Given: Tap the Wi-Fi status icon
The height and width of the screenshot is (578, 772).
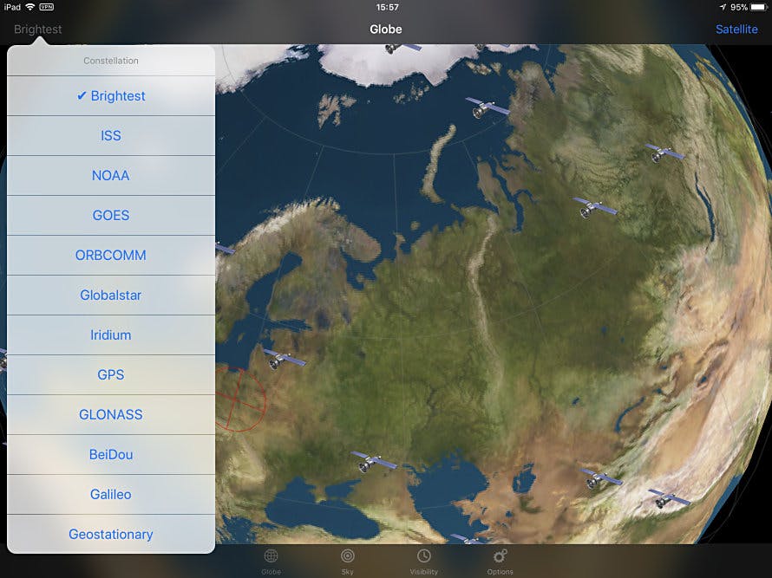Looking at the screenshot, I should [x=30, y=7].
